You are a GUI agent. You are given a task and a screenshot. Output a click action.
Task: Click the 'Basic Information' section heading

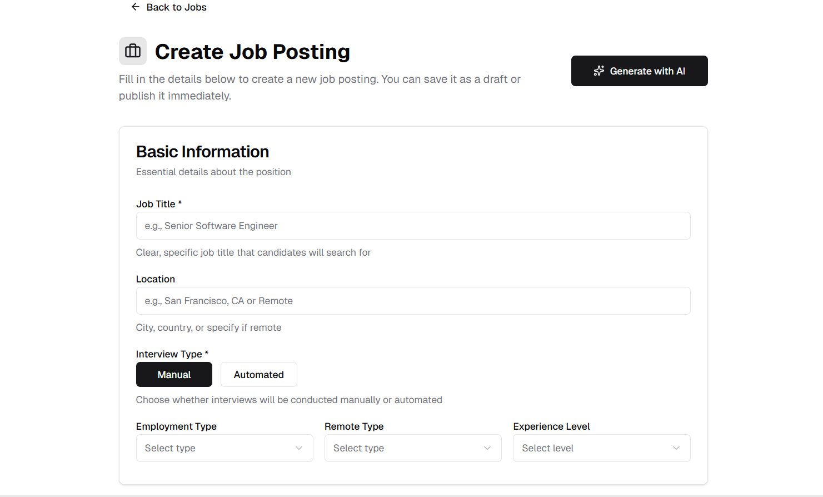coord(202,151)
